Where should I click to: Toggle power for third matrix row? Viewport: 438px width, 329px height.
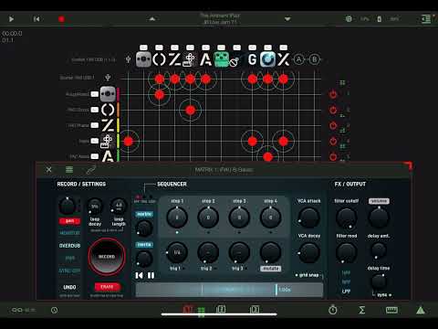coord(333,125)
